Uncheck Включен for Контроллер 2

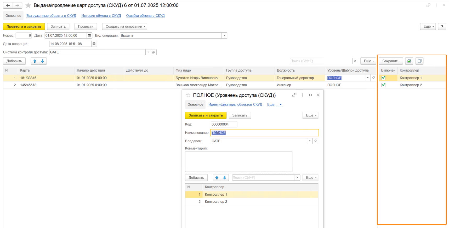(383, 85)
